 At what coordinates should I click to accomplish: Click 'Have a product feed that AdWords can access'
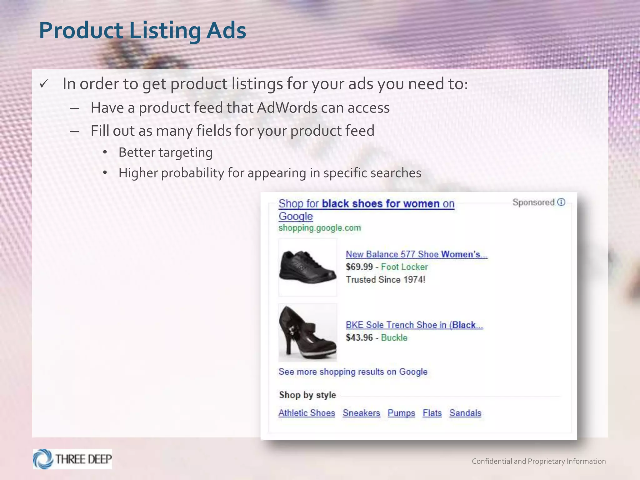coord(240,108)
